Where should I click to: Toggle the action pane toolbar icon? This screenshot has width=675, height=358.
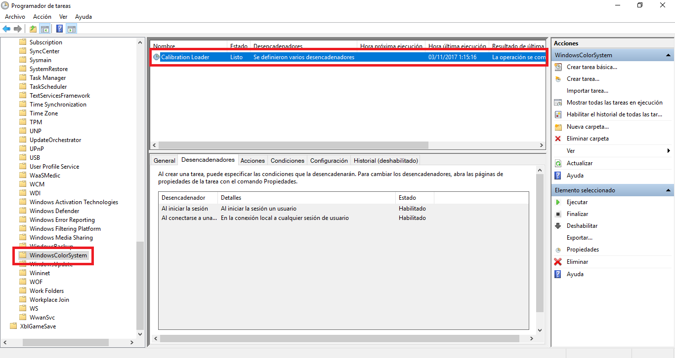tap(72, 29)
